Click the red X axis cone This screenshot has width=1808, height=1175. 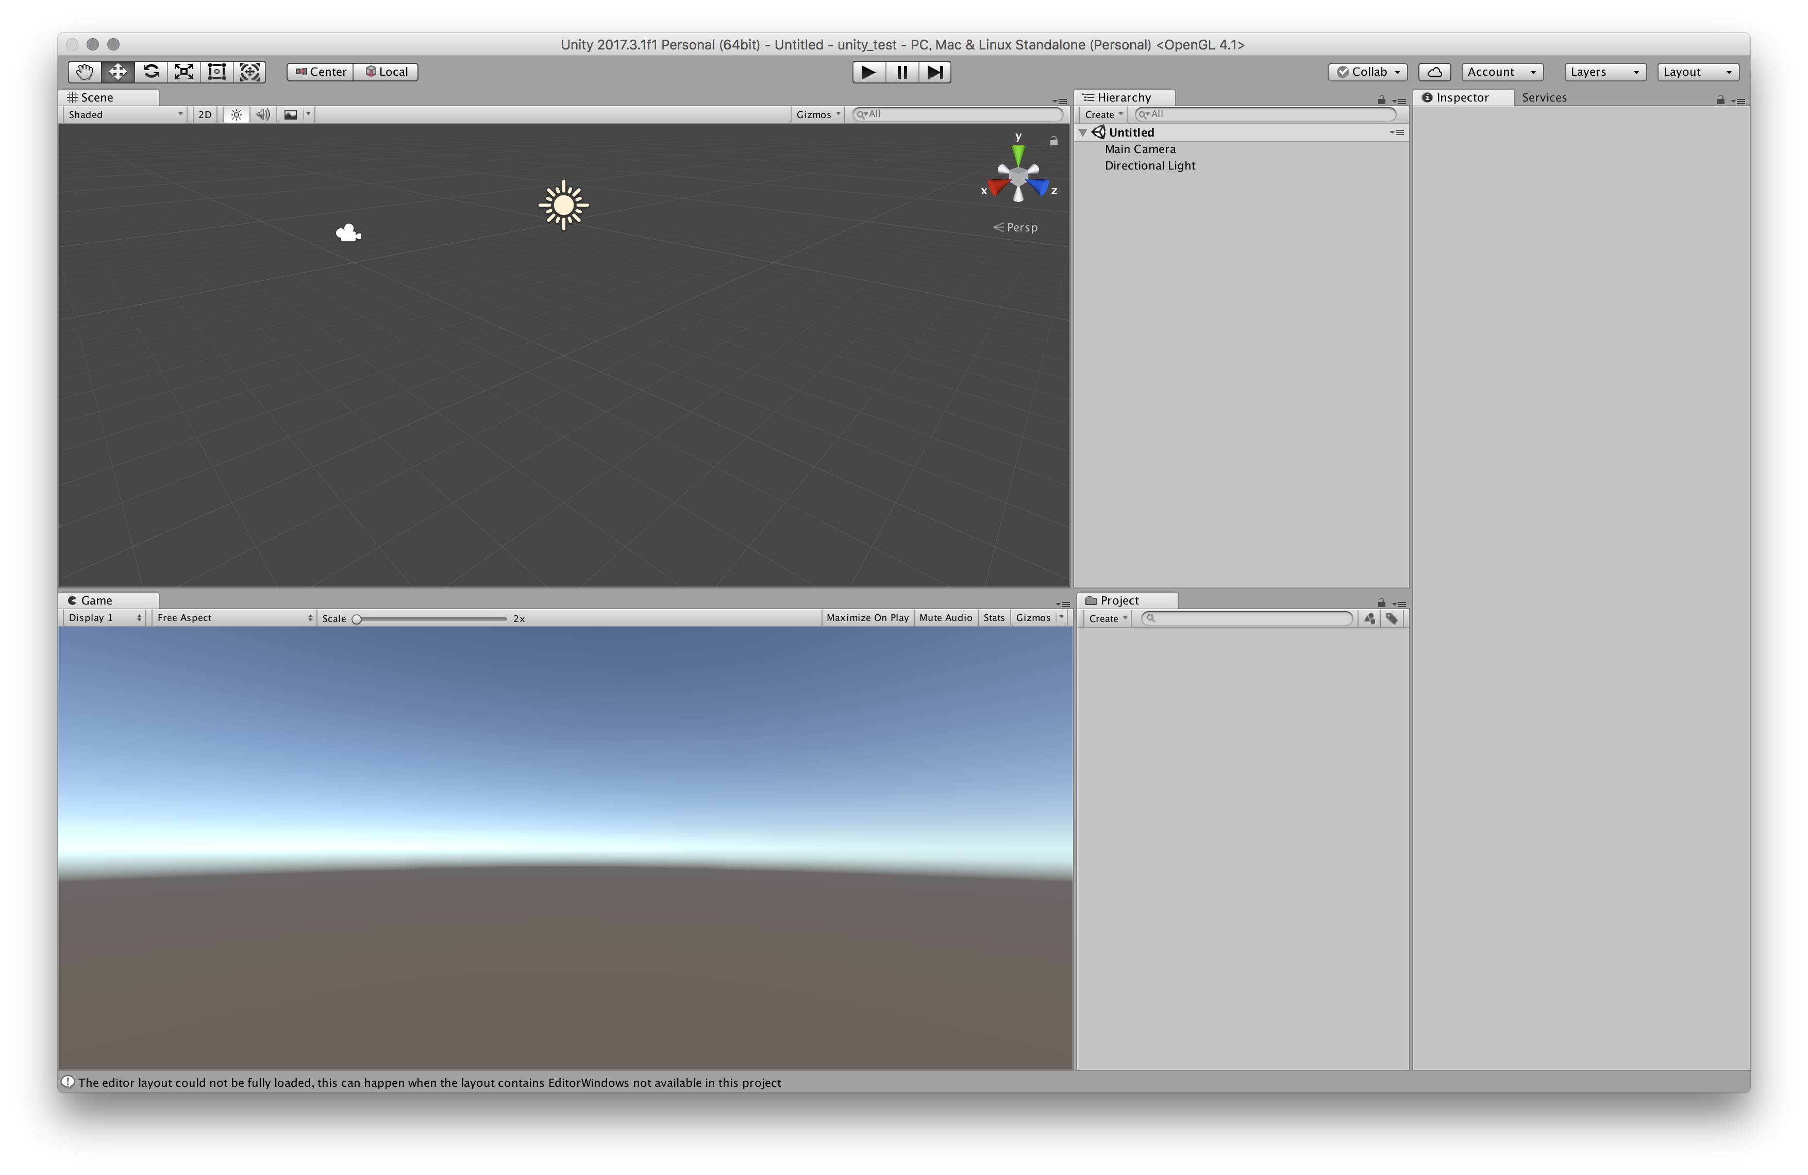pos(998,186)
